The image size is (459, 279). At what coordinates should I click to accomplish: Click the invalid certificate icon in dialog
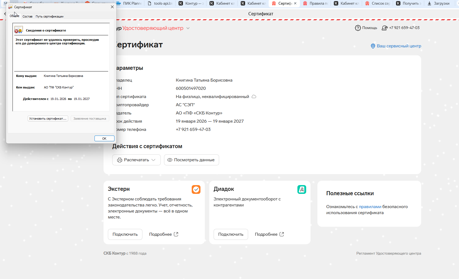pyautogui.click(x=19, y=30)
